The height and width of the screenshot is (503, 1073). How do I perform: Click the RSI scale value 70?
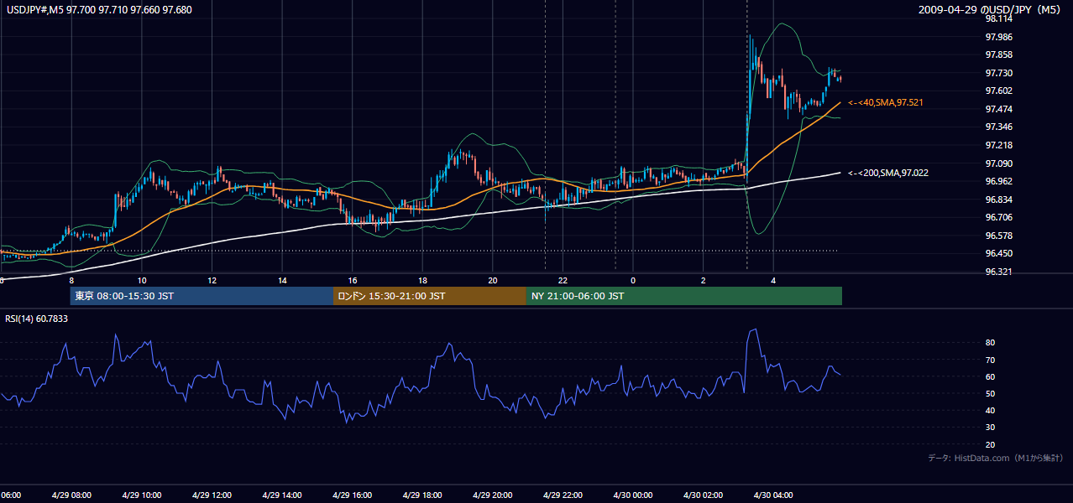pyautogui.click(x=990, y=360)
